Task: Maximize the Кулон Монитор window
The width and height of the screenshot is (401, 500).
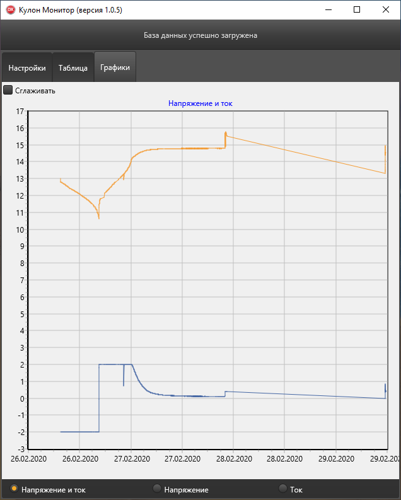Action: pyautogui.click(x=356, y=10)
